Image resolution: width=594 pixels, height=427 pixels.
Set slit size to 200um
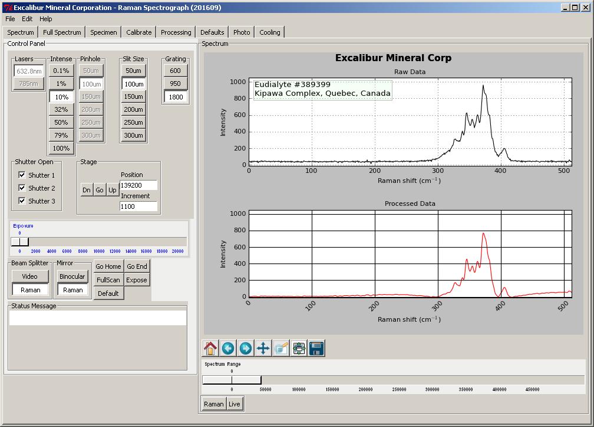[x=134, y=109]
